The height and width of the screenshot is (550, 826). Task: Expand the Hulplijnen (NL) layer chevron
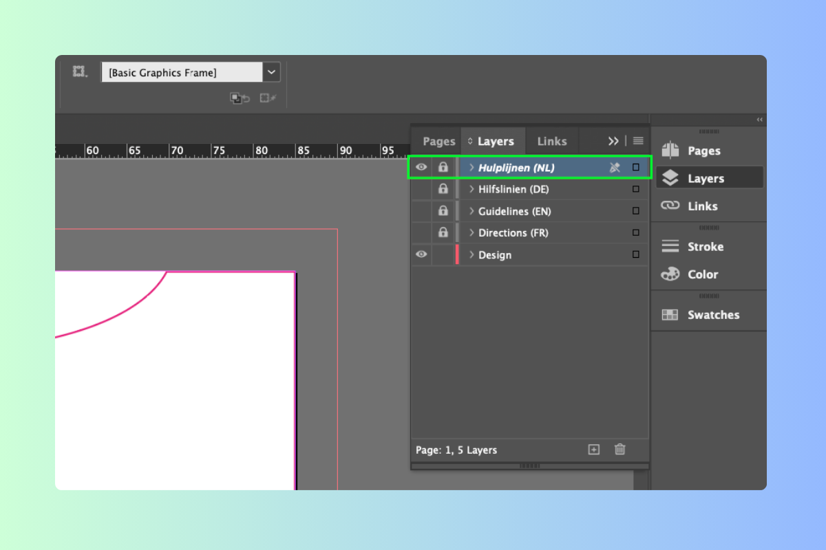pyautogui.click(x=472, y=167)
